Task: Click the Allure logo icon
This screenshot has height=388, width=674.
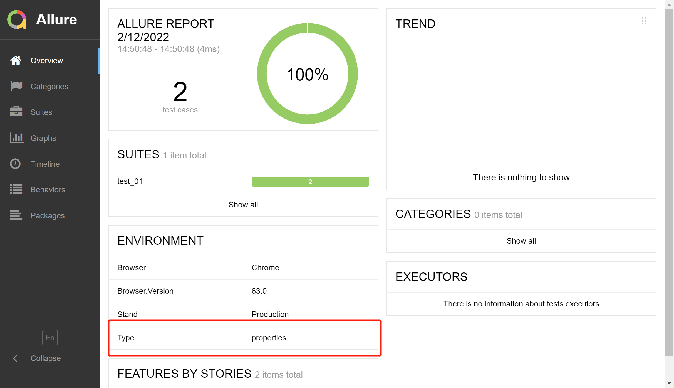Action: (x=17, y=19)
